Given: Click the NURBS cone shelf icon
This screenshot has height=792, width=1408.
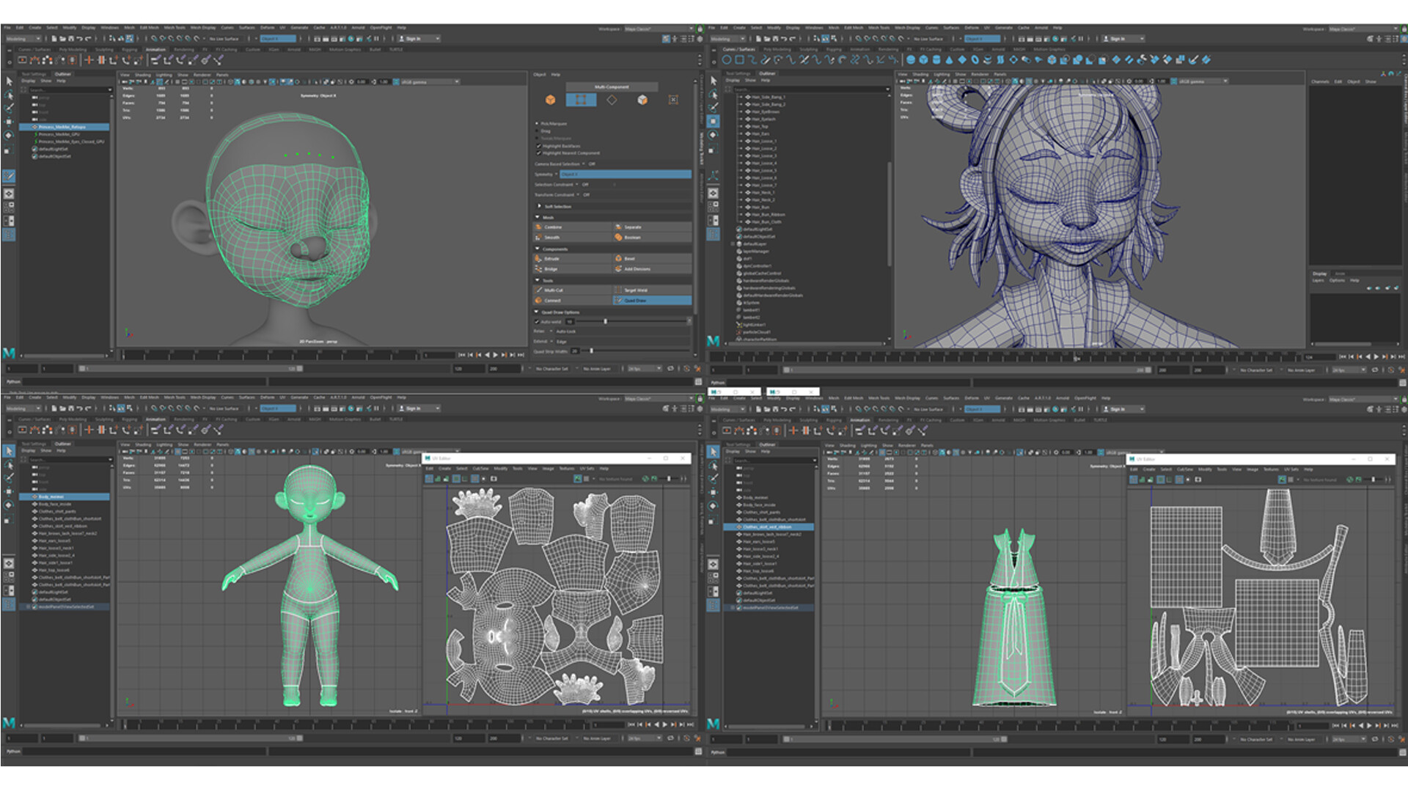Looking at the screenshot, I should (x=949, y=60).
